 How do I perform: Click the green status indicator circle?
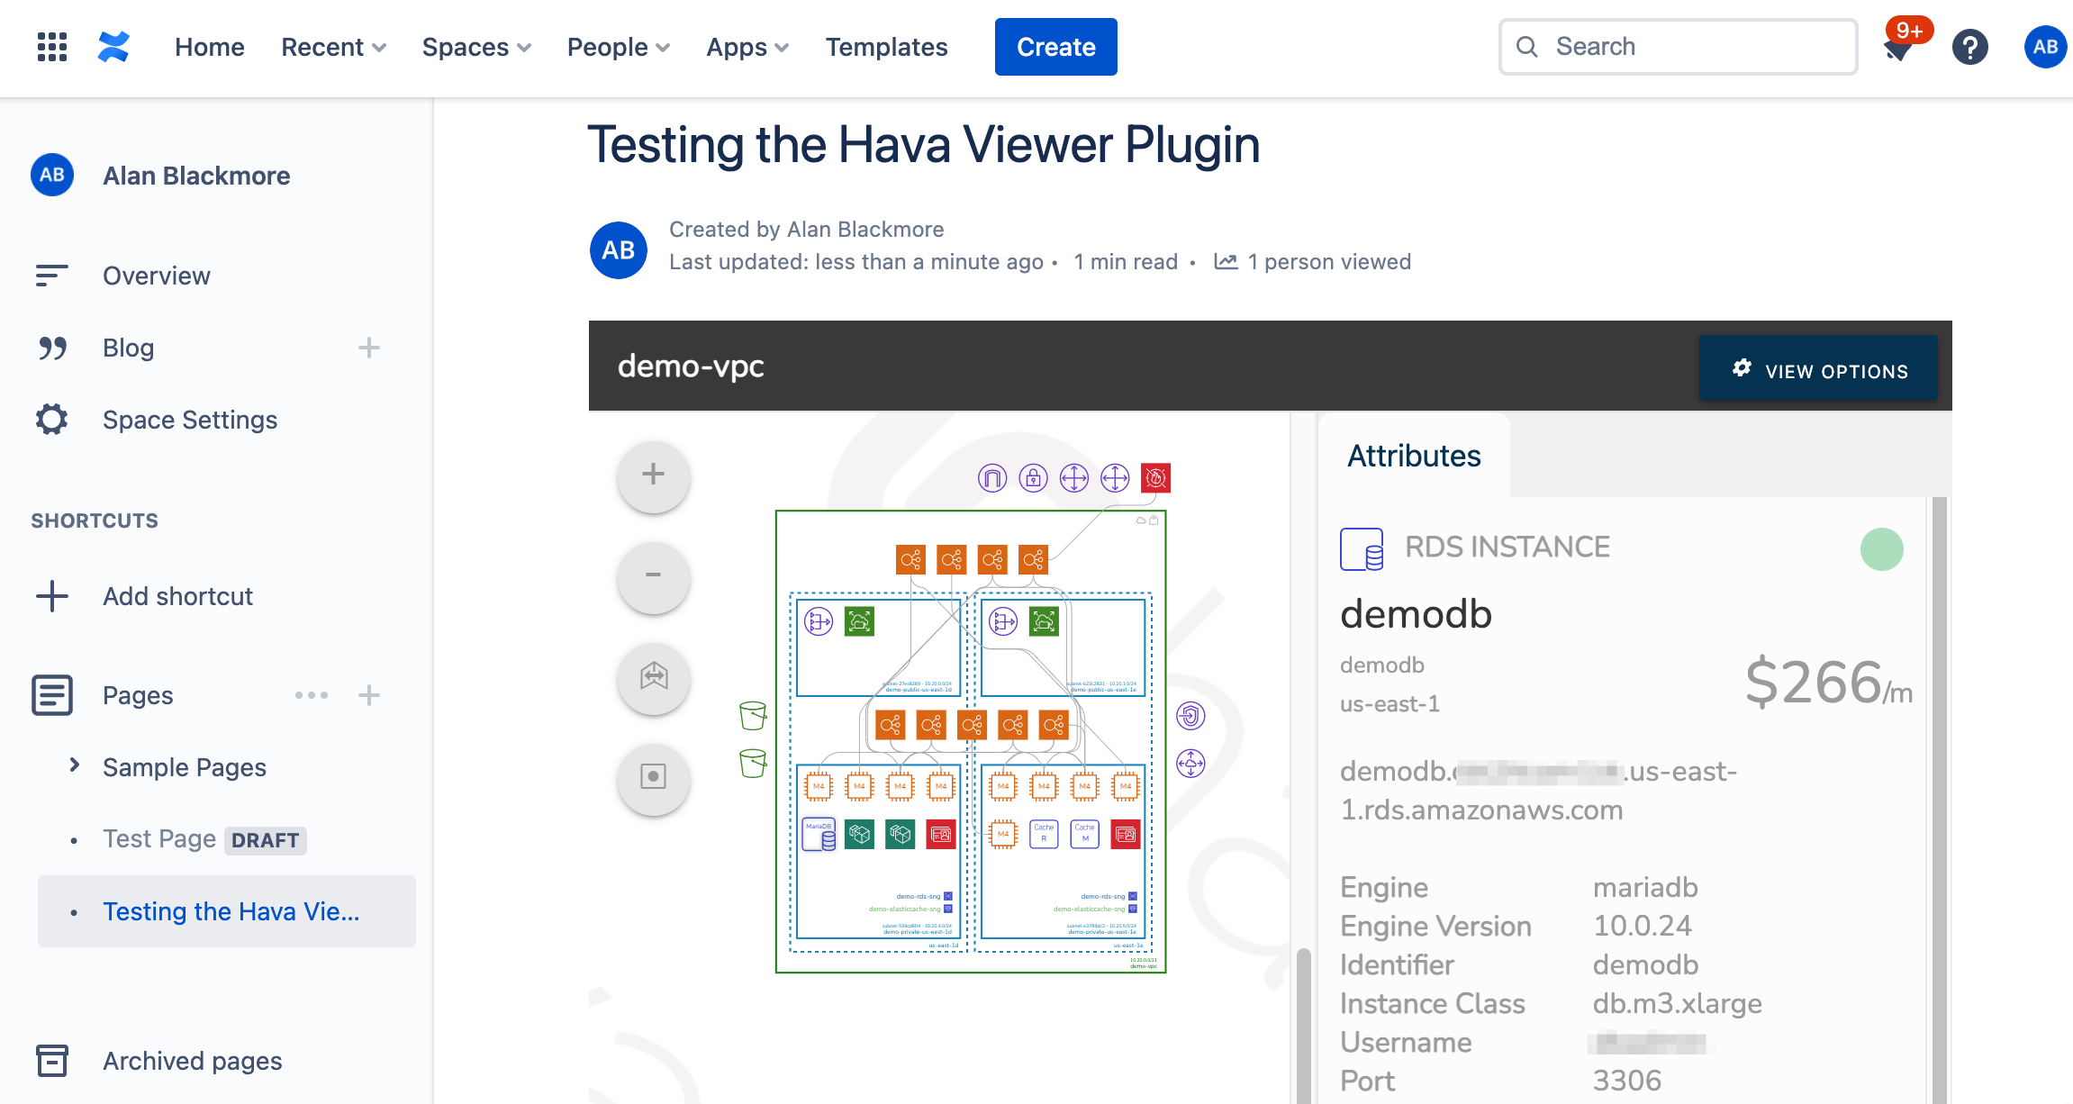(1882, 549)
